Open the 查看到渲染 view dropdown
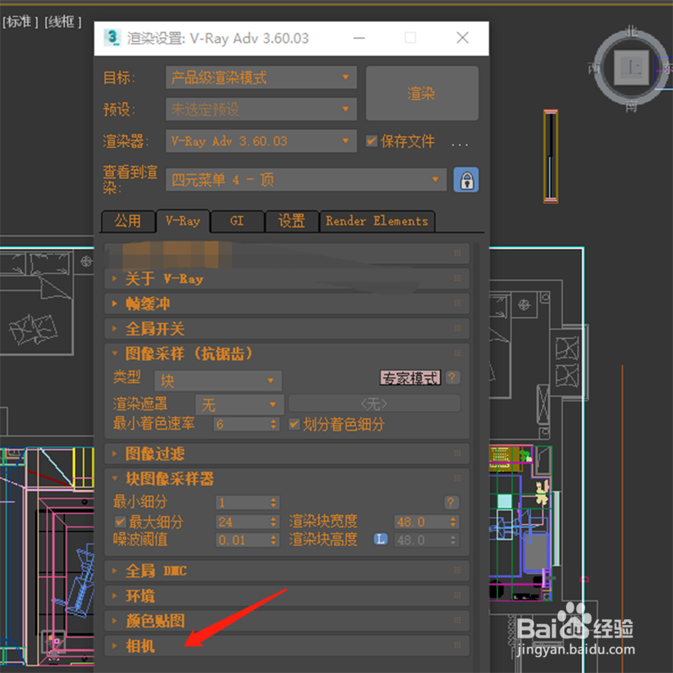 click(306, 179)
